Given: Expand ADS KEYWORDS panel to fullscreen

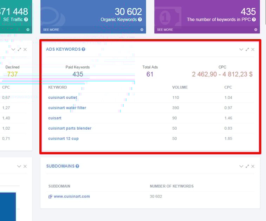Looking at the screenshot, I should [247, 49].
